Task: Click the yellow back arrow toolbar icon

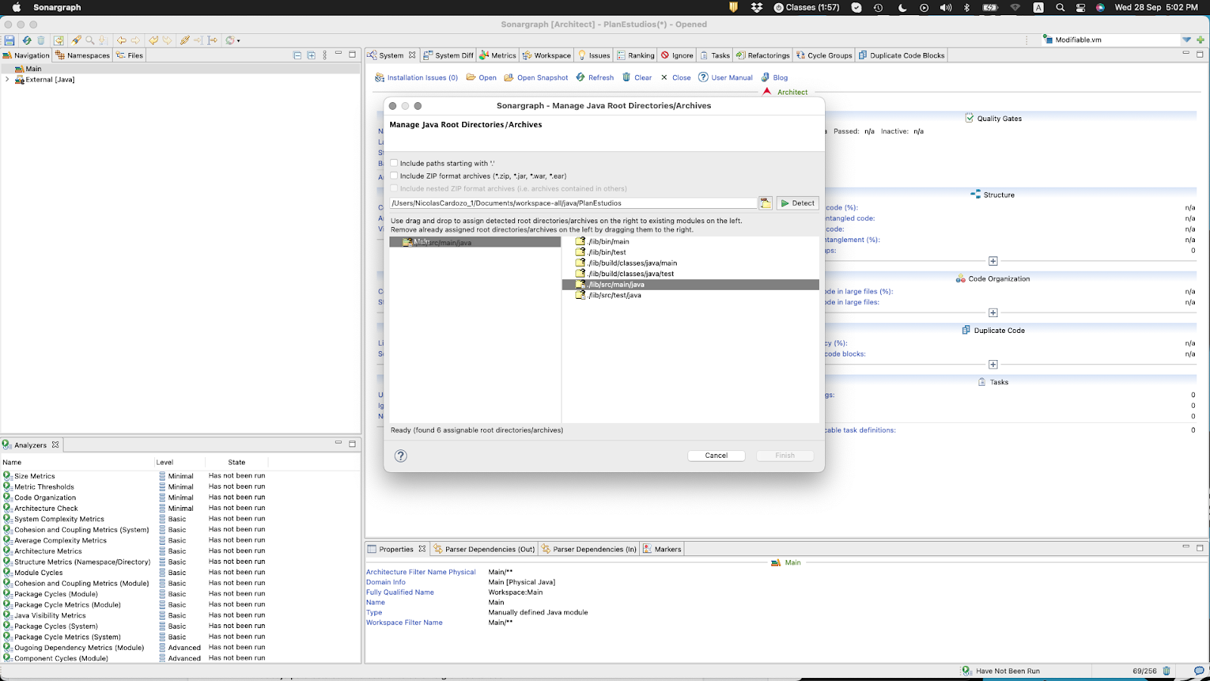Action: (x=121, y=40)
